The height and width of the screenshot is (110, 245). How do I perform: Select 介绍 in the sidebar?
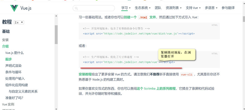(x=5, y=46)
